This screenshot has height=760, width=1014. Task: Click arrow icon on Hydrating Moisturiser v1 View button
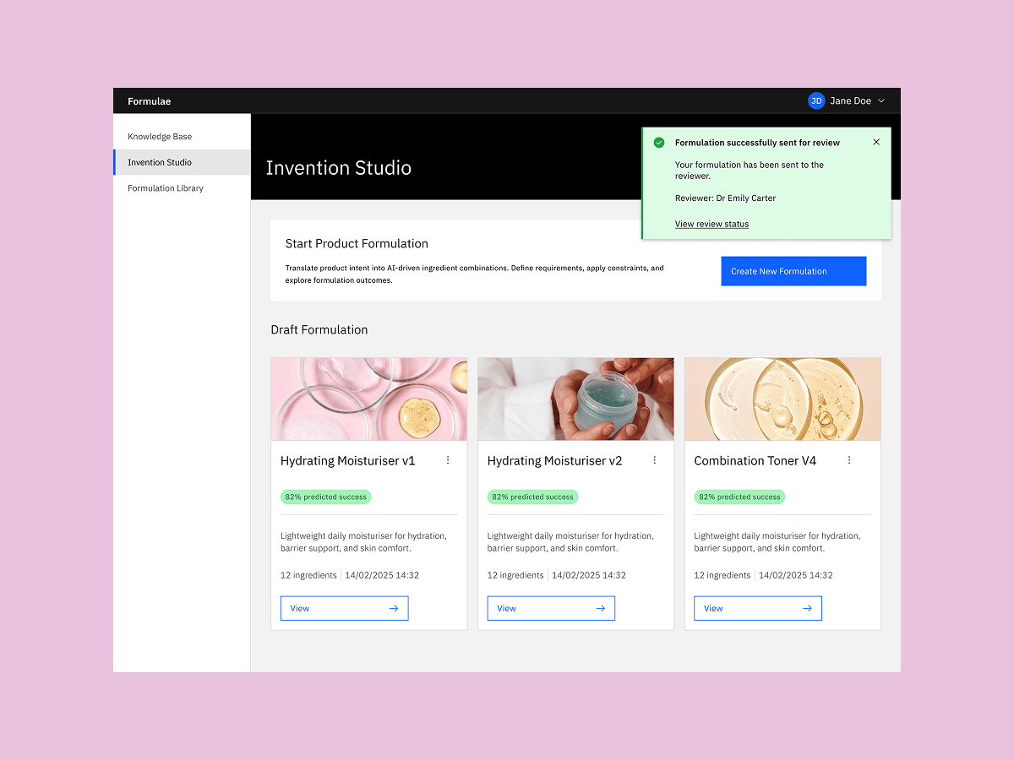pos(394,608)
